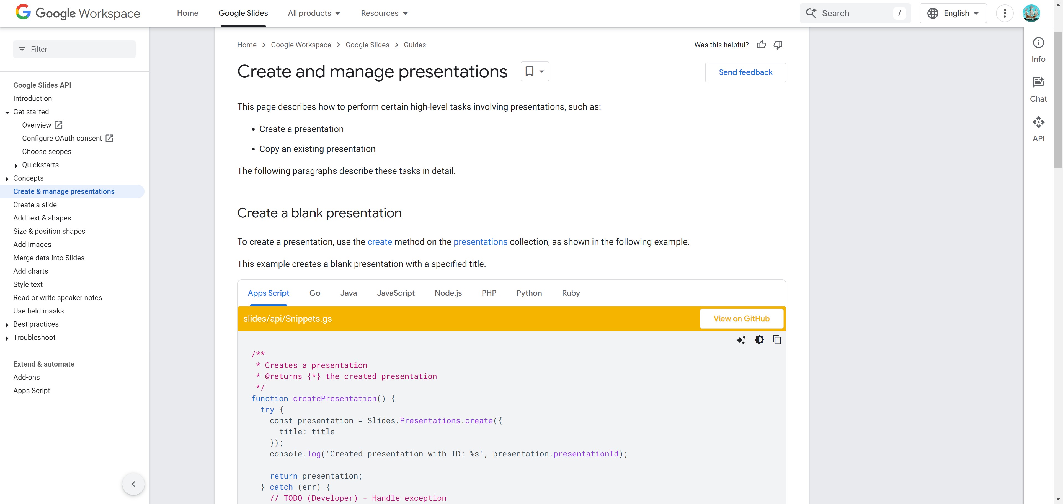The width and height of the screenshot is (1063, 504).
Task: Expand the Troubleshoot section
Action: [x=7, y=338]
